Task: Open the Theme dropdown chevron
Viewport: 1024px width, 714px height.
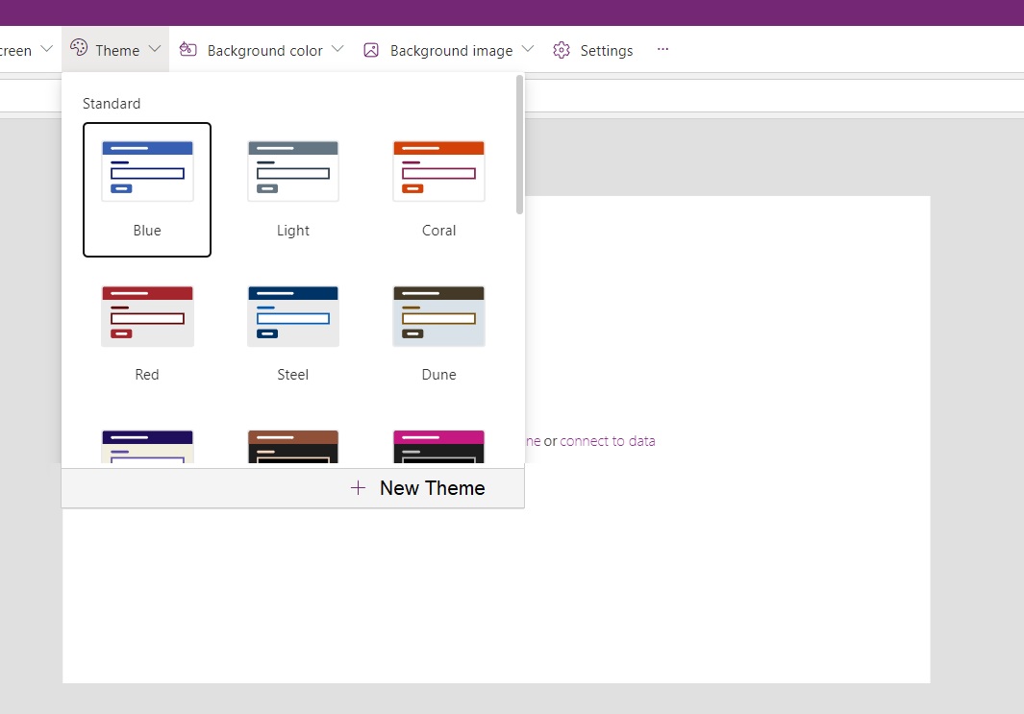Action: [154, 49]
